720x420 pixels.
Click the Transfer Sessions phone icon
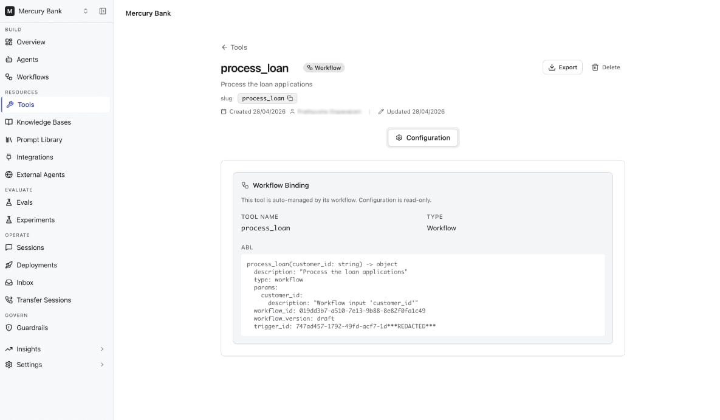[9, 300]
